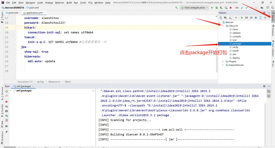Stop the process using top toolbar red square
Screen dimensions: 275x148
point(231,8)
